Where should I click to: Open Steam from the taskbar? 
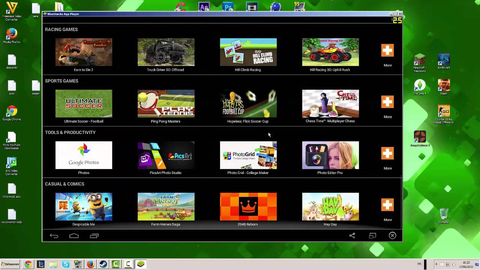coord(103,264)
